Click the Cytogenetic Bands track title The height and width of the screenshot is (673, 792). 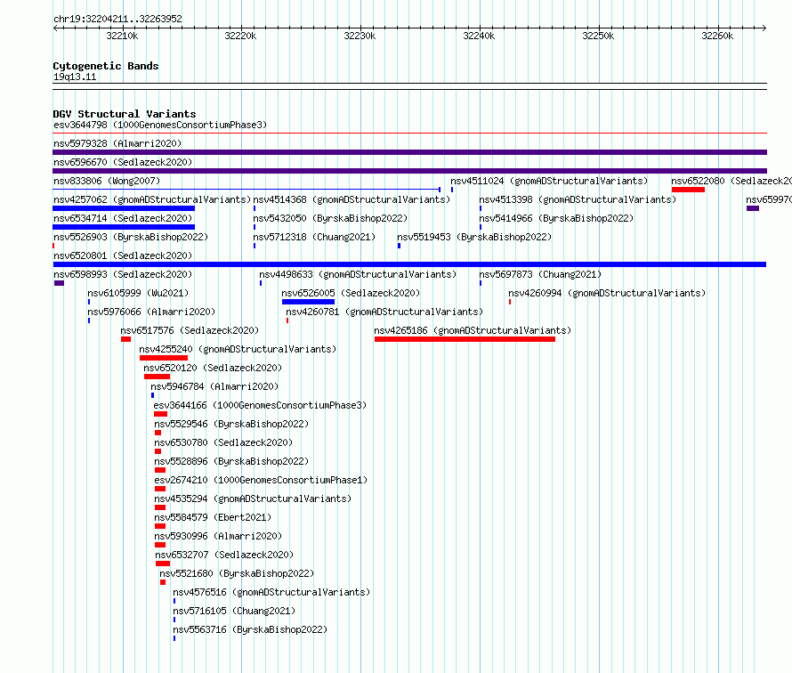(106, 66)
